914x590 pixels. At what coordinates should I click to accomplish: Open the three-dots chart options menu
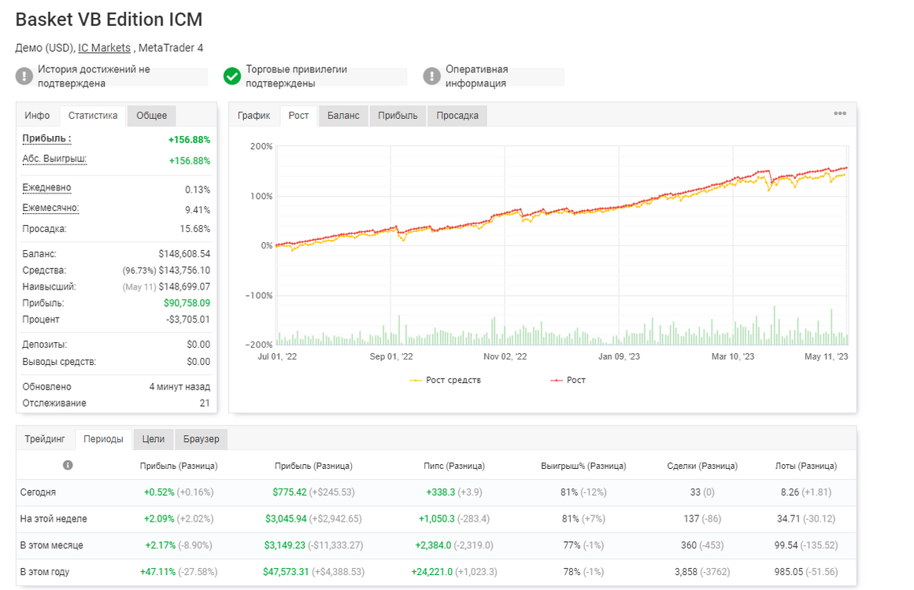tap(839, 113)
